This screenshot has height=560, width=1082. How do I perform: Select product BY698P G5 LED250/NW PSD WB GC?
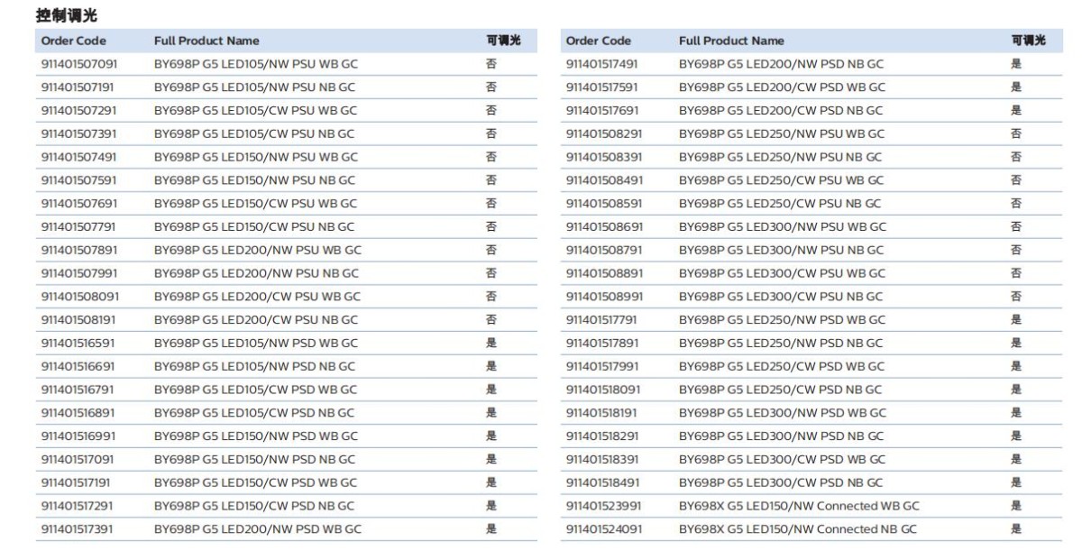pos(782,319)
